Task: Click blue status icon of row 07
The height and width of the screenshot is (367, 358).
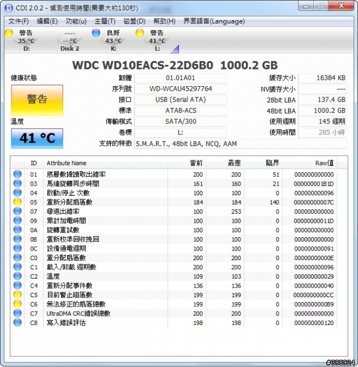Action: click(x=17, y=211)
